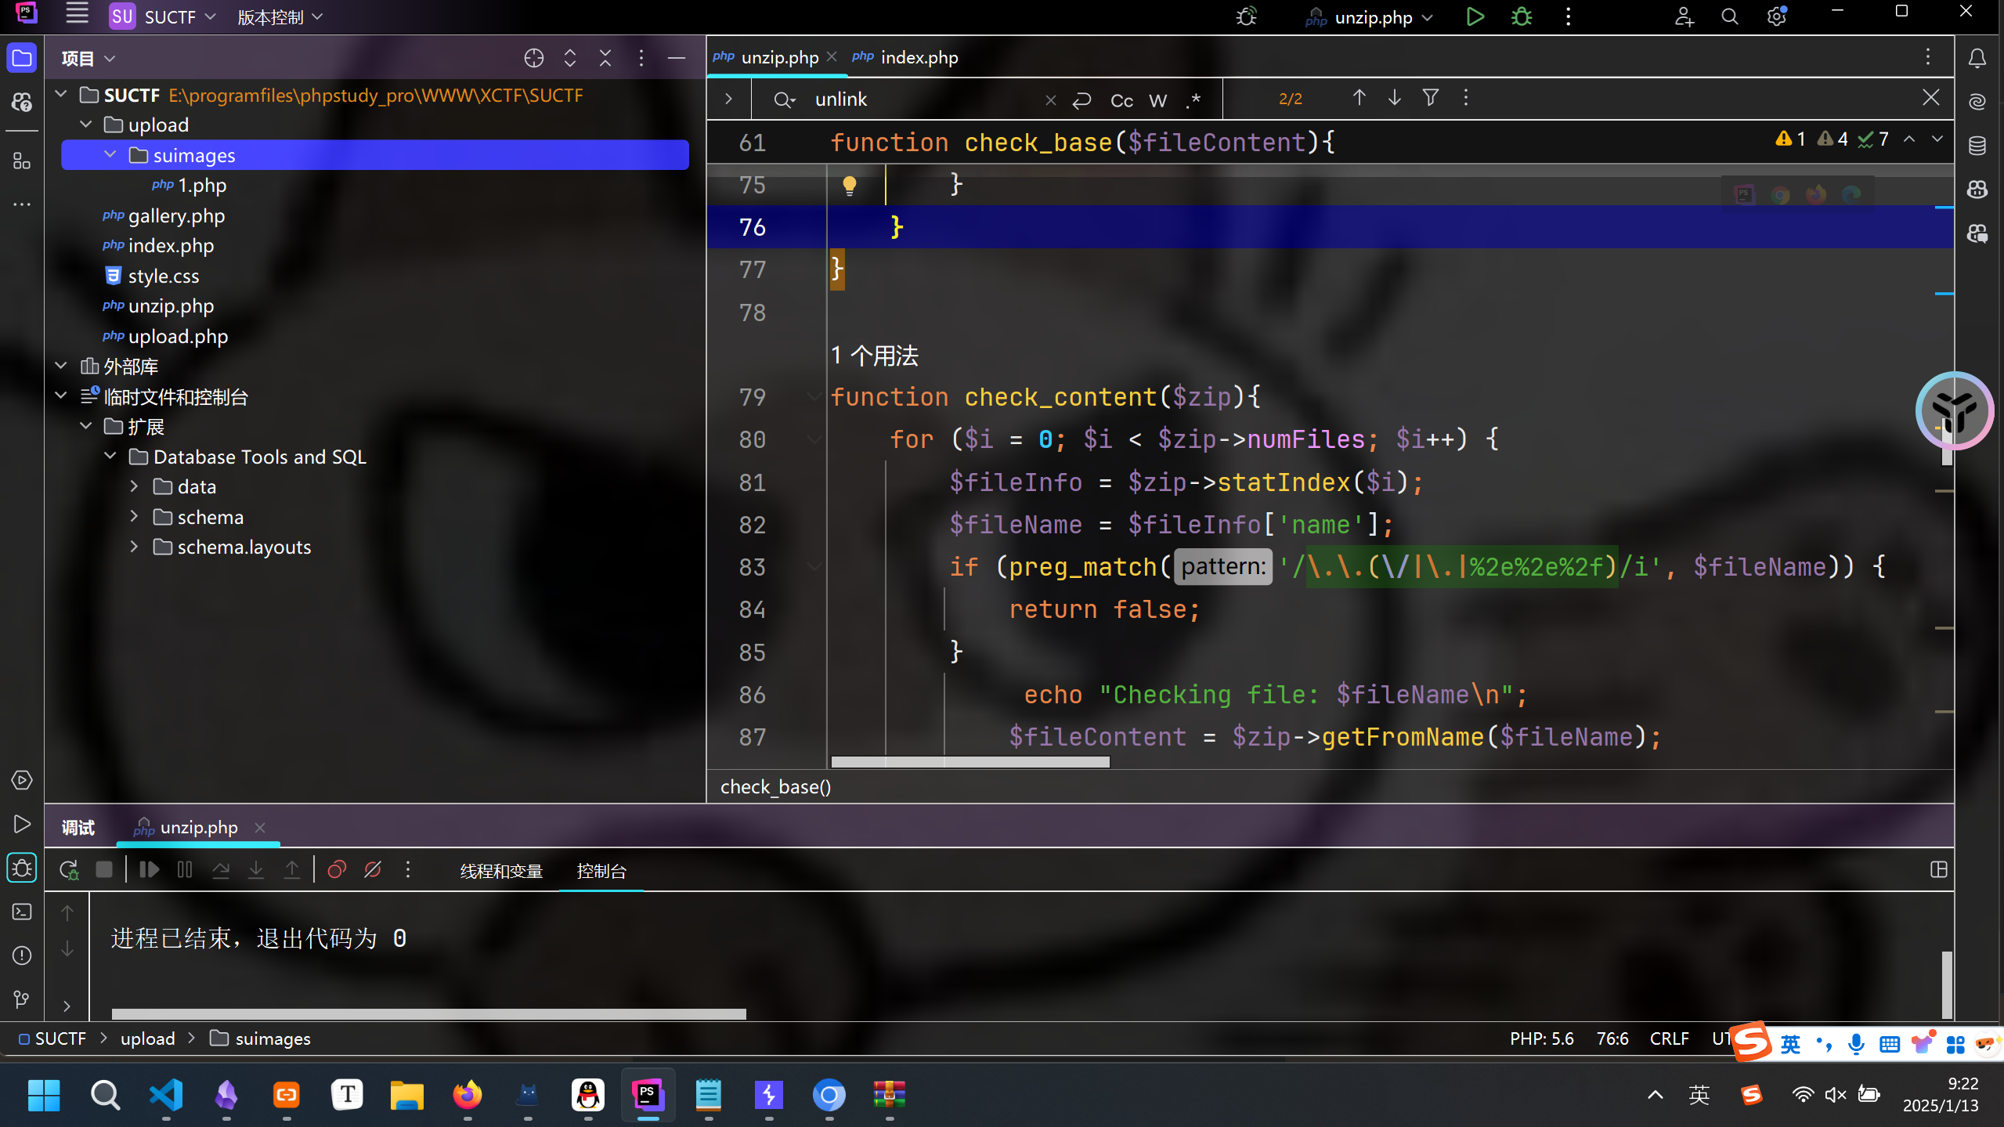Image resolution: width=2004 pixels, height=1127 pixels.
Task: Click the View Breakpoints icon
Action: pos(337,869)
